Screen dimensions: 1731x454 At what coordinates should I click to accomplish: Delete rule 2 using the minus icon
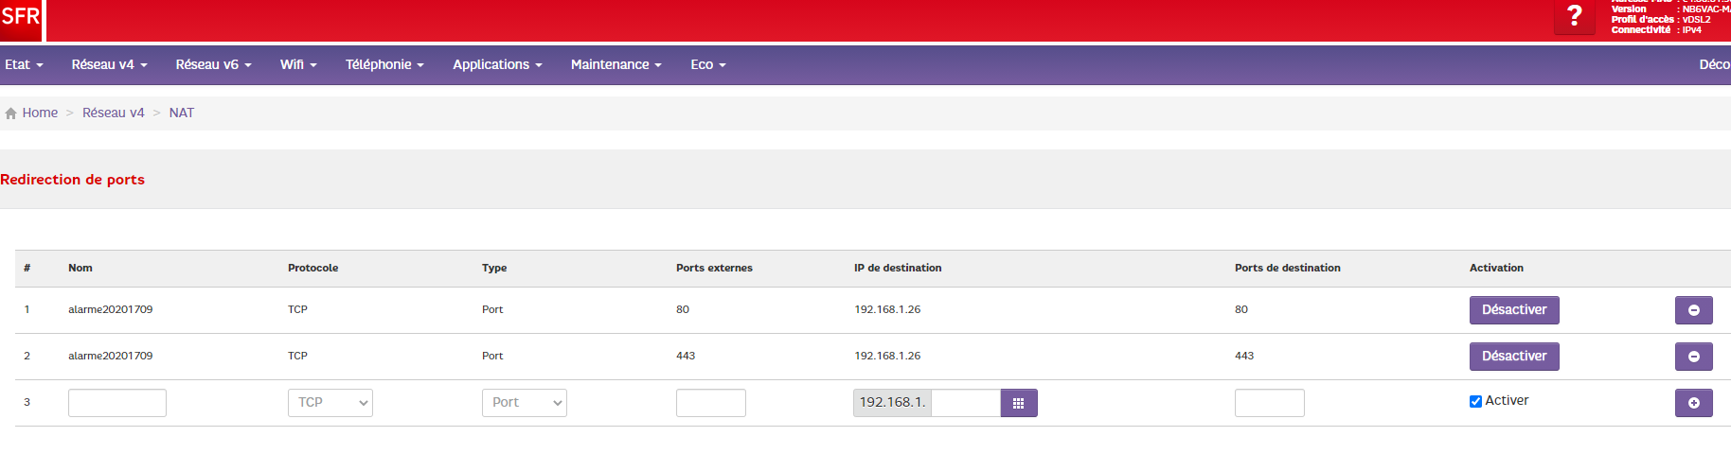1693,357
